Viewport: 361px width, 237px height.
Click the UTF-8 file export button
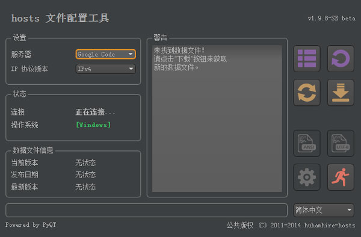tap(341, 143)
